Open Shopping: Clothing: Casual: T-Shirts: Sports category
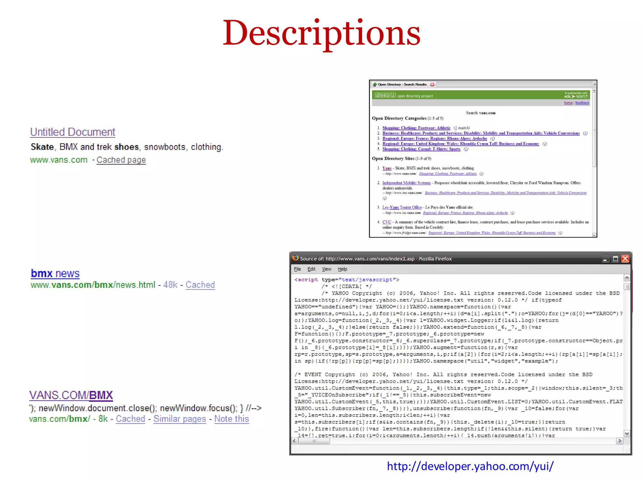The image size is (643, 482). (421, 149)
